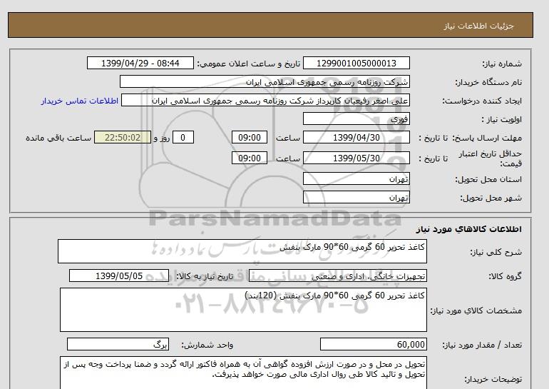Viewport: 549px width, 389px height.
Task: Click the label اولویت نیاز
Action: [502, 119]
